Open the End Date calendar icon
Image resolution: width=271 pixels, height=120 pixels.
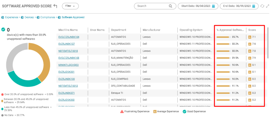click(x=254, y=6)
